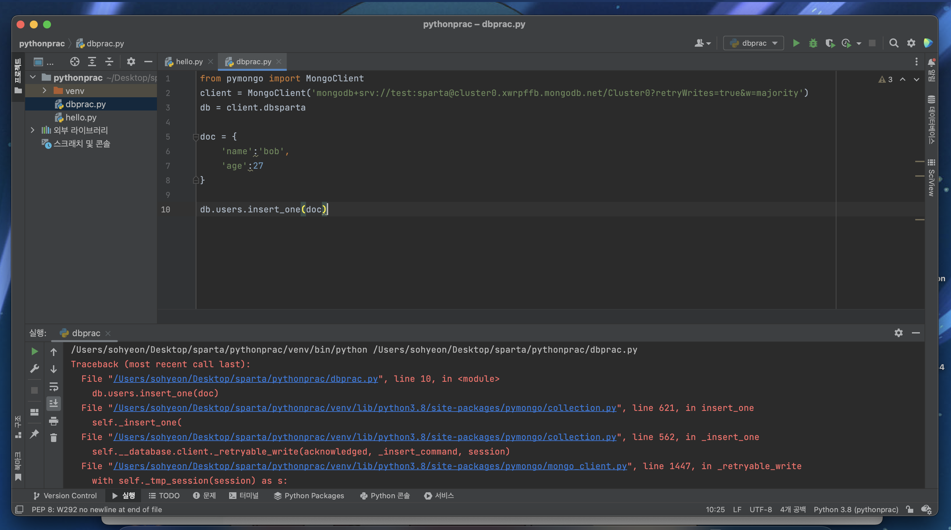
Task: Go to next highlighted problem
Action: 916,79
